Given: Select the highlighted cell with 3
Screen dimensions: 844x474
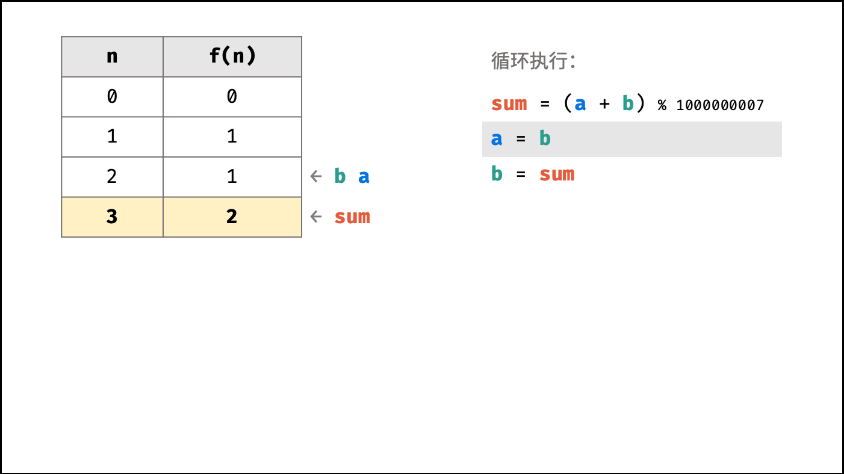Looking at the screenshot, I should (x=112, y=217).
